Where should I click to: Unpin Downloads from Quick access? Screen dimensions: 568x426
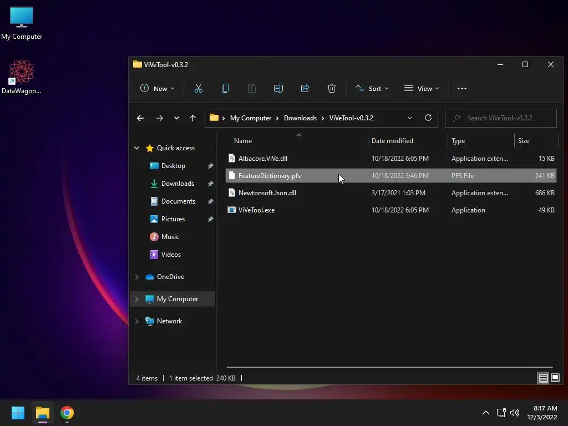pyautogui.click(x=210, y=184)
